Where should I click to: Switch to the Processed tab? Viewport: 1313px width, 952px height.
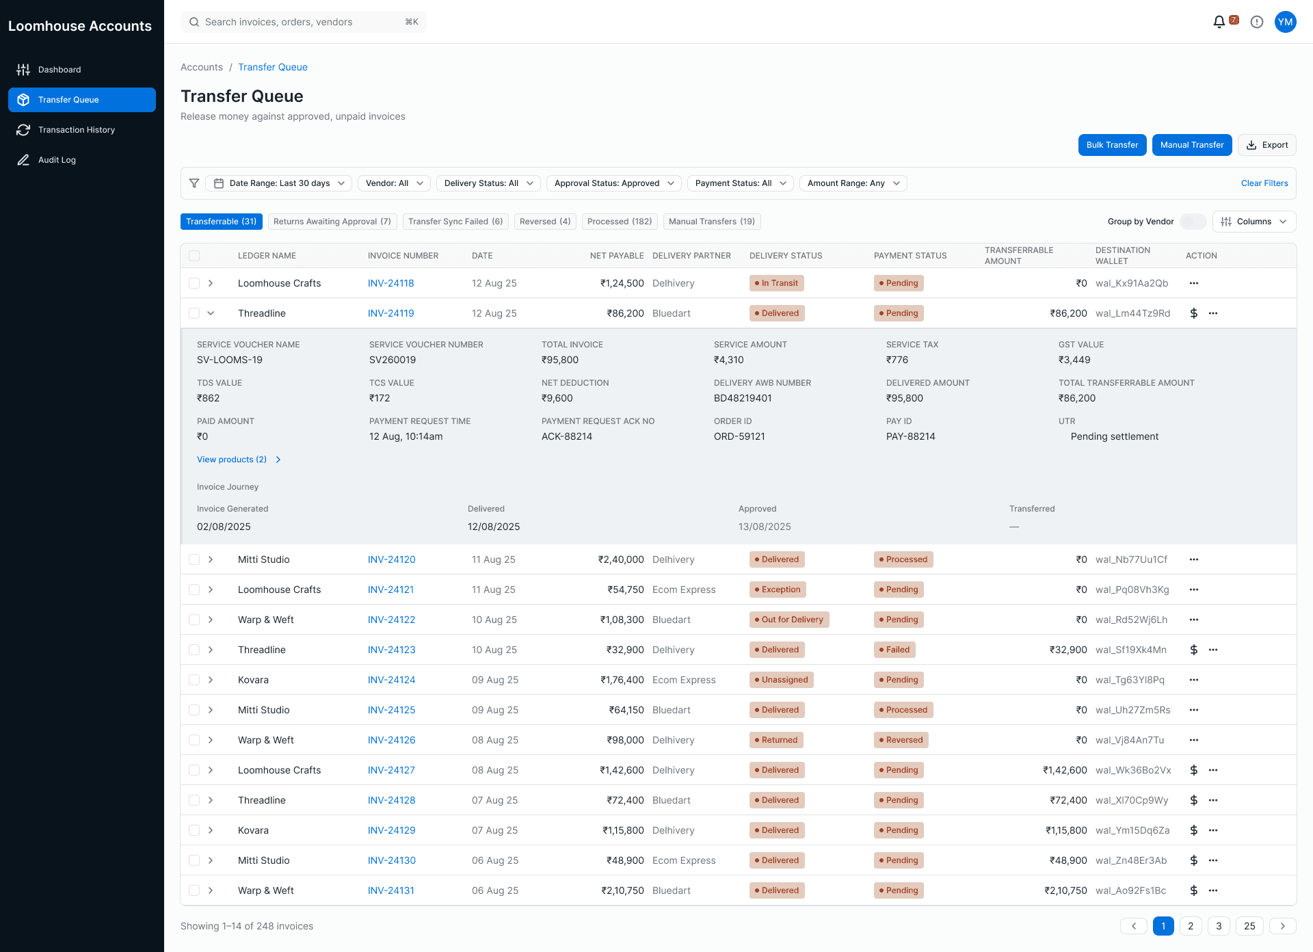620,222
